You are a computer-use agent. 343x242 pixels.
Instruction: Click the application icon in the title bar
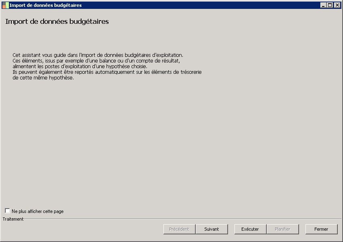[x=5, y=5]
